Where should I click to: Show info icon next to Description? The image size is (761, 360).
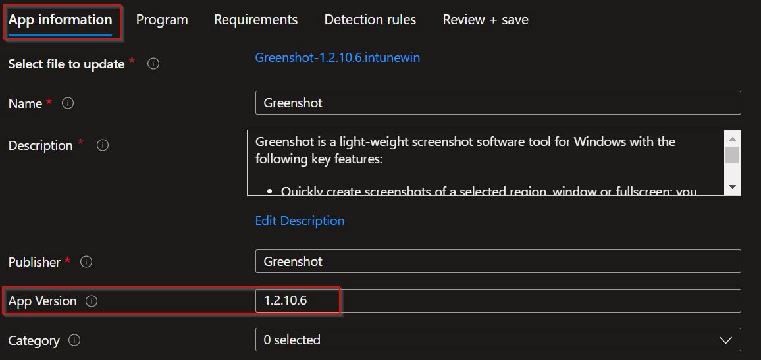pyautogui.click(x=103, y=145)
